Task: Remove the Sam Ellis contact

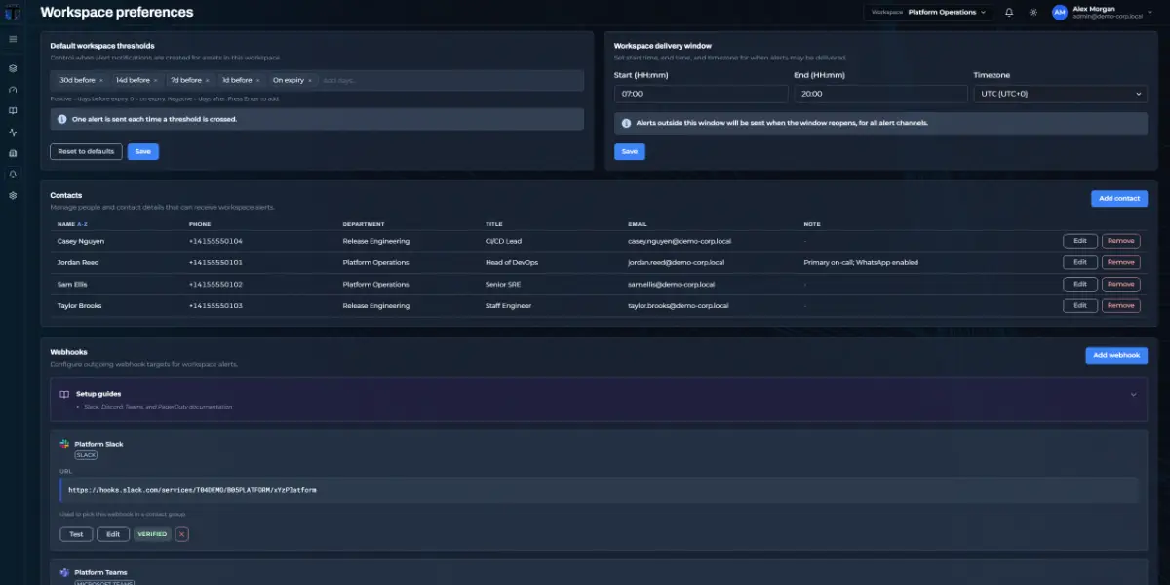Action: click(x=1120, y=284)
